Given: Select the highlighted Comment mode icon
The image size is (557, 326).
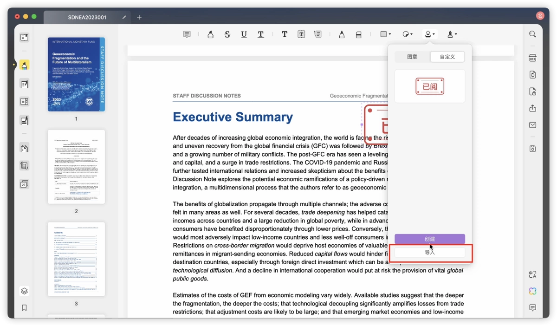Looking at the screenshot, I should coord(25,65).
